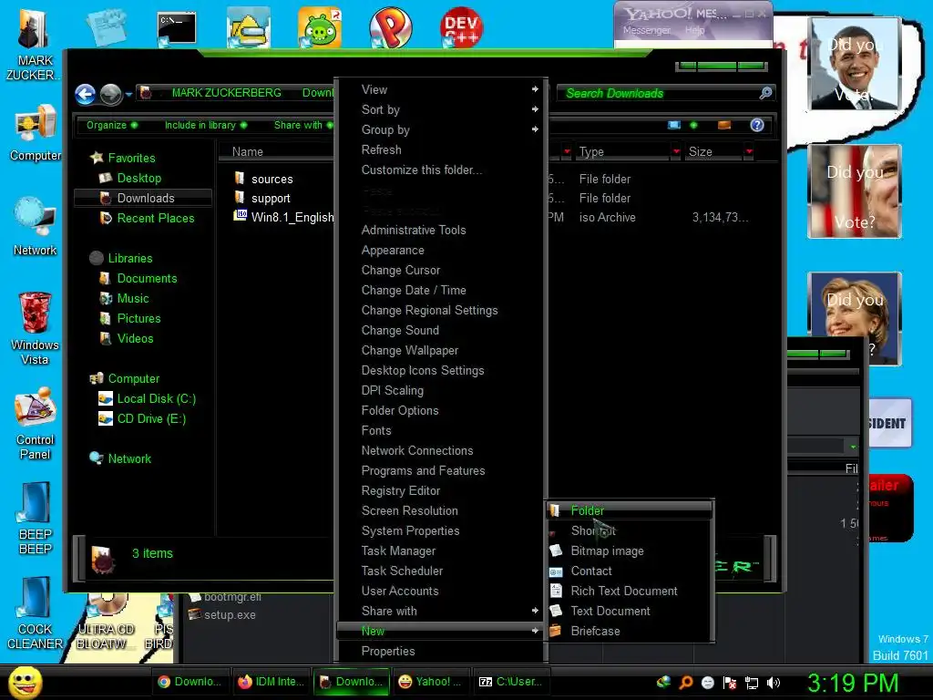The image size is (933, 700).
Task: Click the search magnifier icon in Explorer
Action: click(x=765, y=93)
